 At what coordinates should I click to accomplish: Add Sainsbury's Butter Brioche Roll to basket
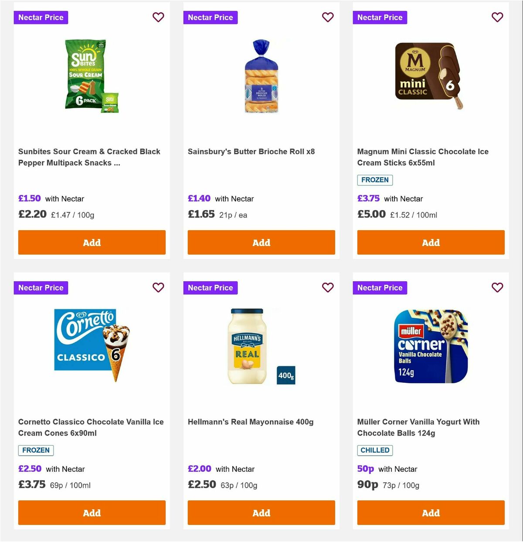261,242
